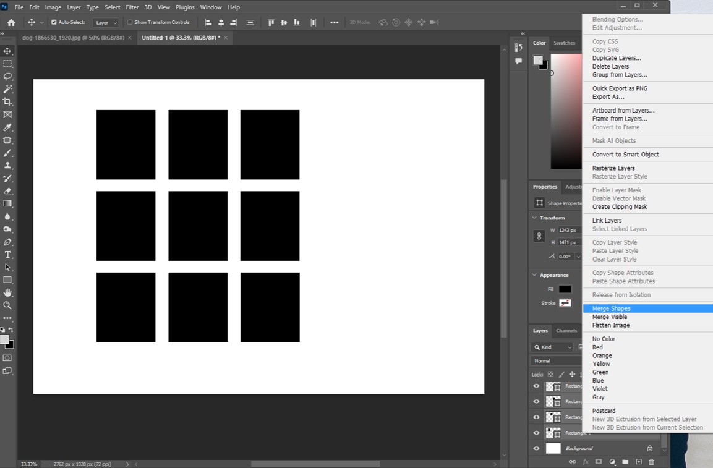Toggle lock position icon
The height and width of the screenshot is (468, 713).
coord(572,374)
